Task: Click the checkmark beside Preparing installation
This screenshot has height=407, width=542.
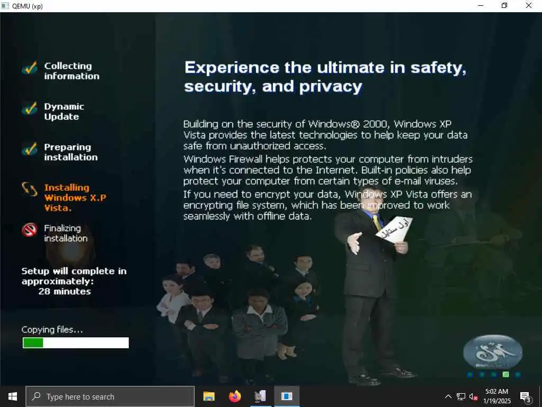Action: click(x=30, y=149)
